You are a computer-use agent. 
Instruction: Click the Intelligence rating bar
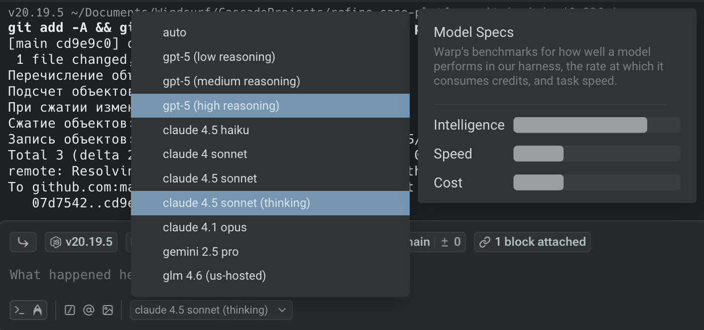point(596,125)
